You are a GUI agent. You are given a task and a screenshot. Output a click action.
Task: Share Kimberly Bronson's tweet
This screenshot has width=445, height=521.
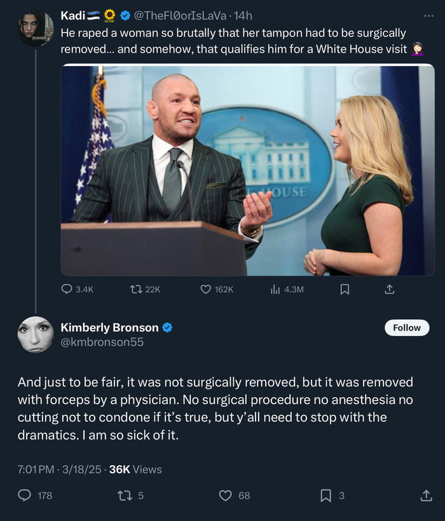tap(426, 496)
